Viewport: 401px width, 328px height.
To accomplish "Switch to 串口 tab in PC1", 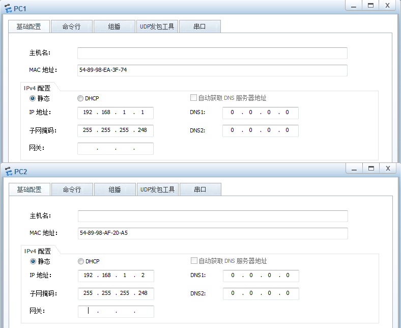I will pos(199,26).
